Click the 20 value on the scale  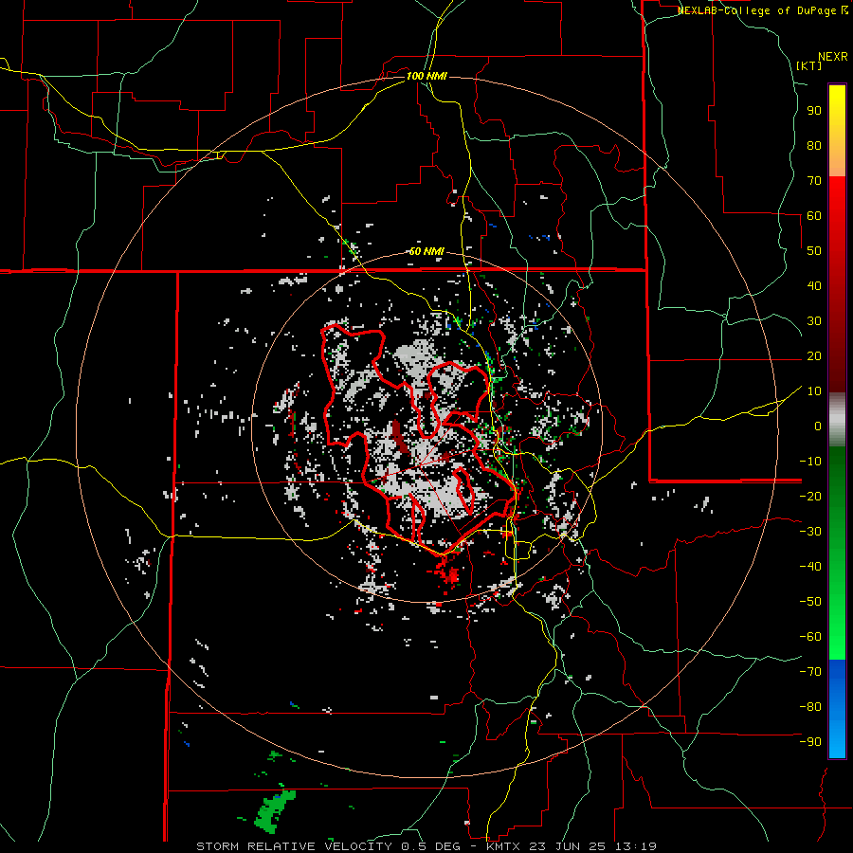point(814,355)
